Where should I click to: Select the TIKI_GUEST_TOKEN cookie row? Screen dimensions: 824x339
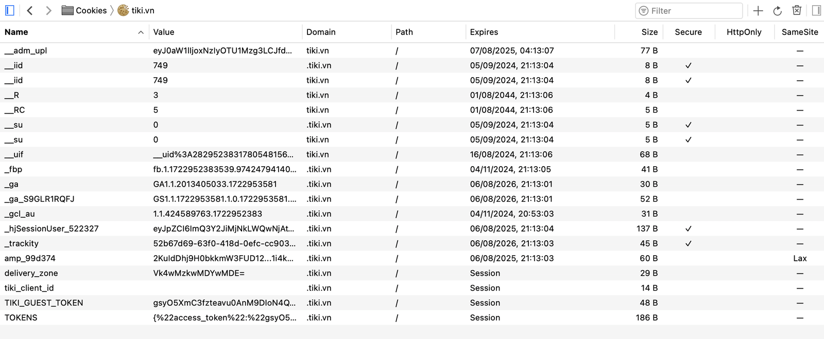(44, 303)
